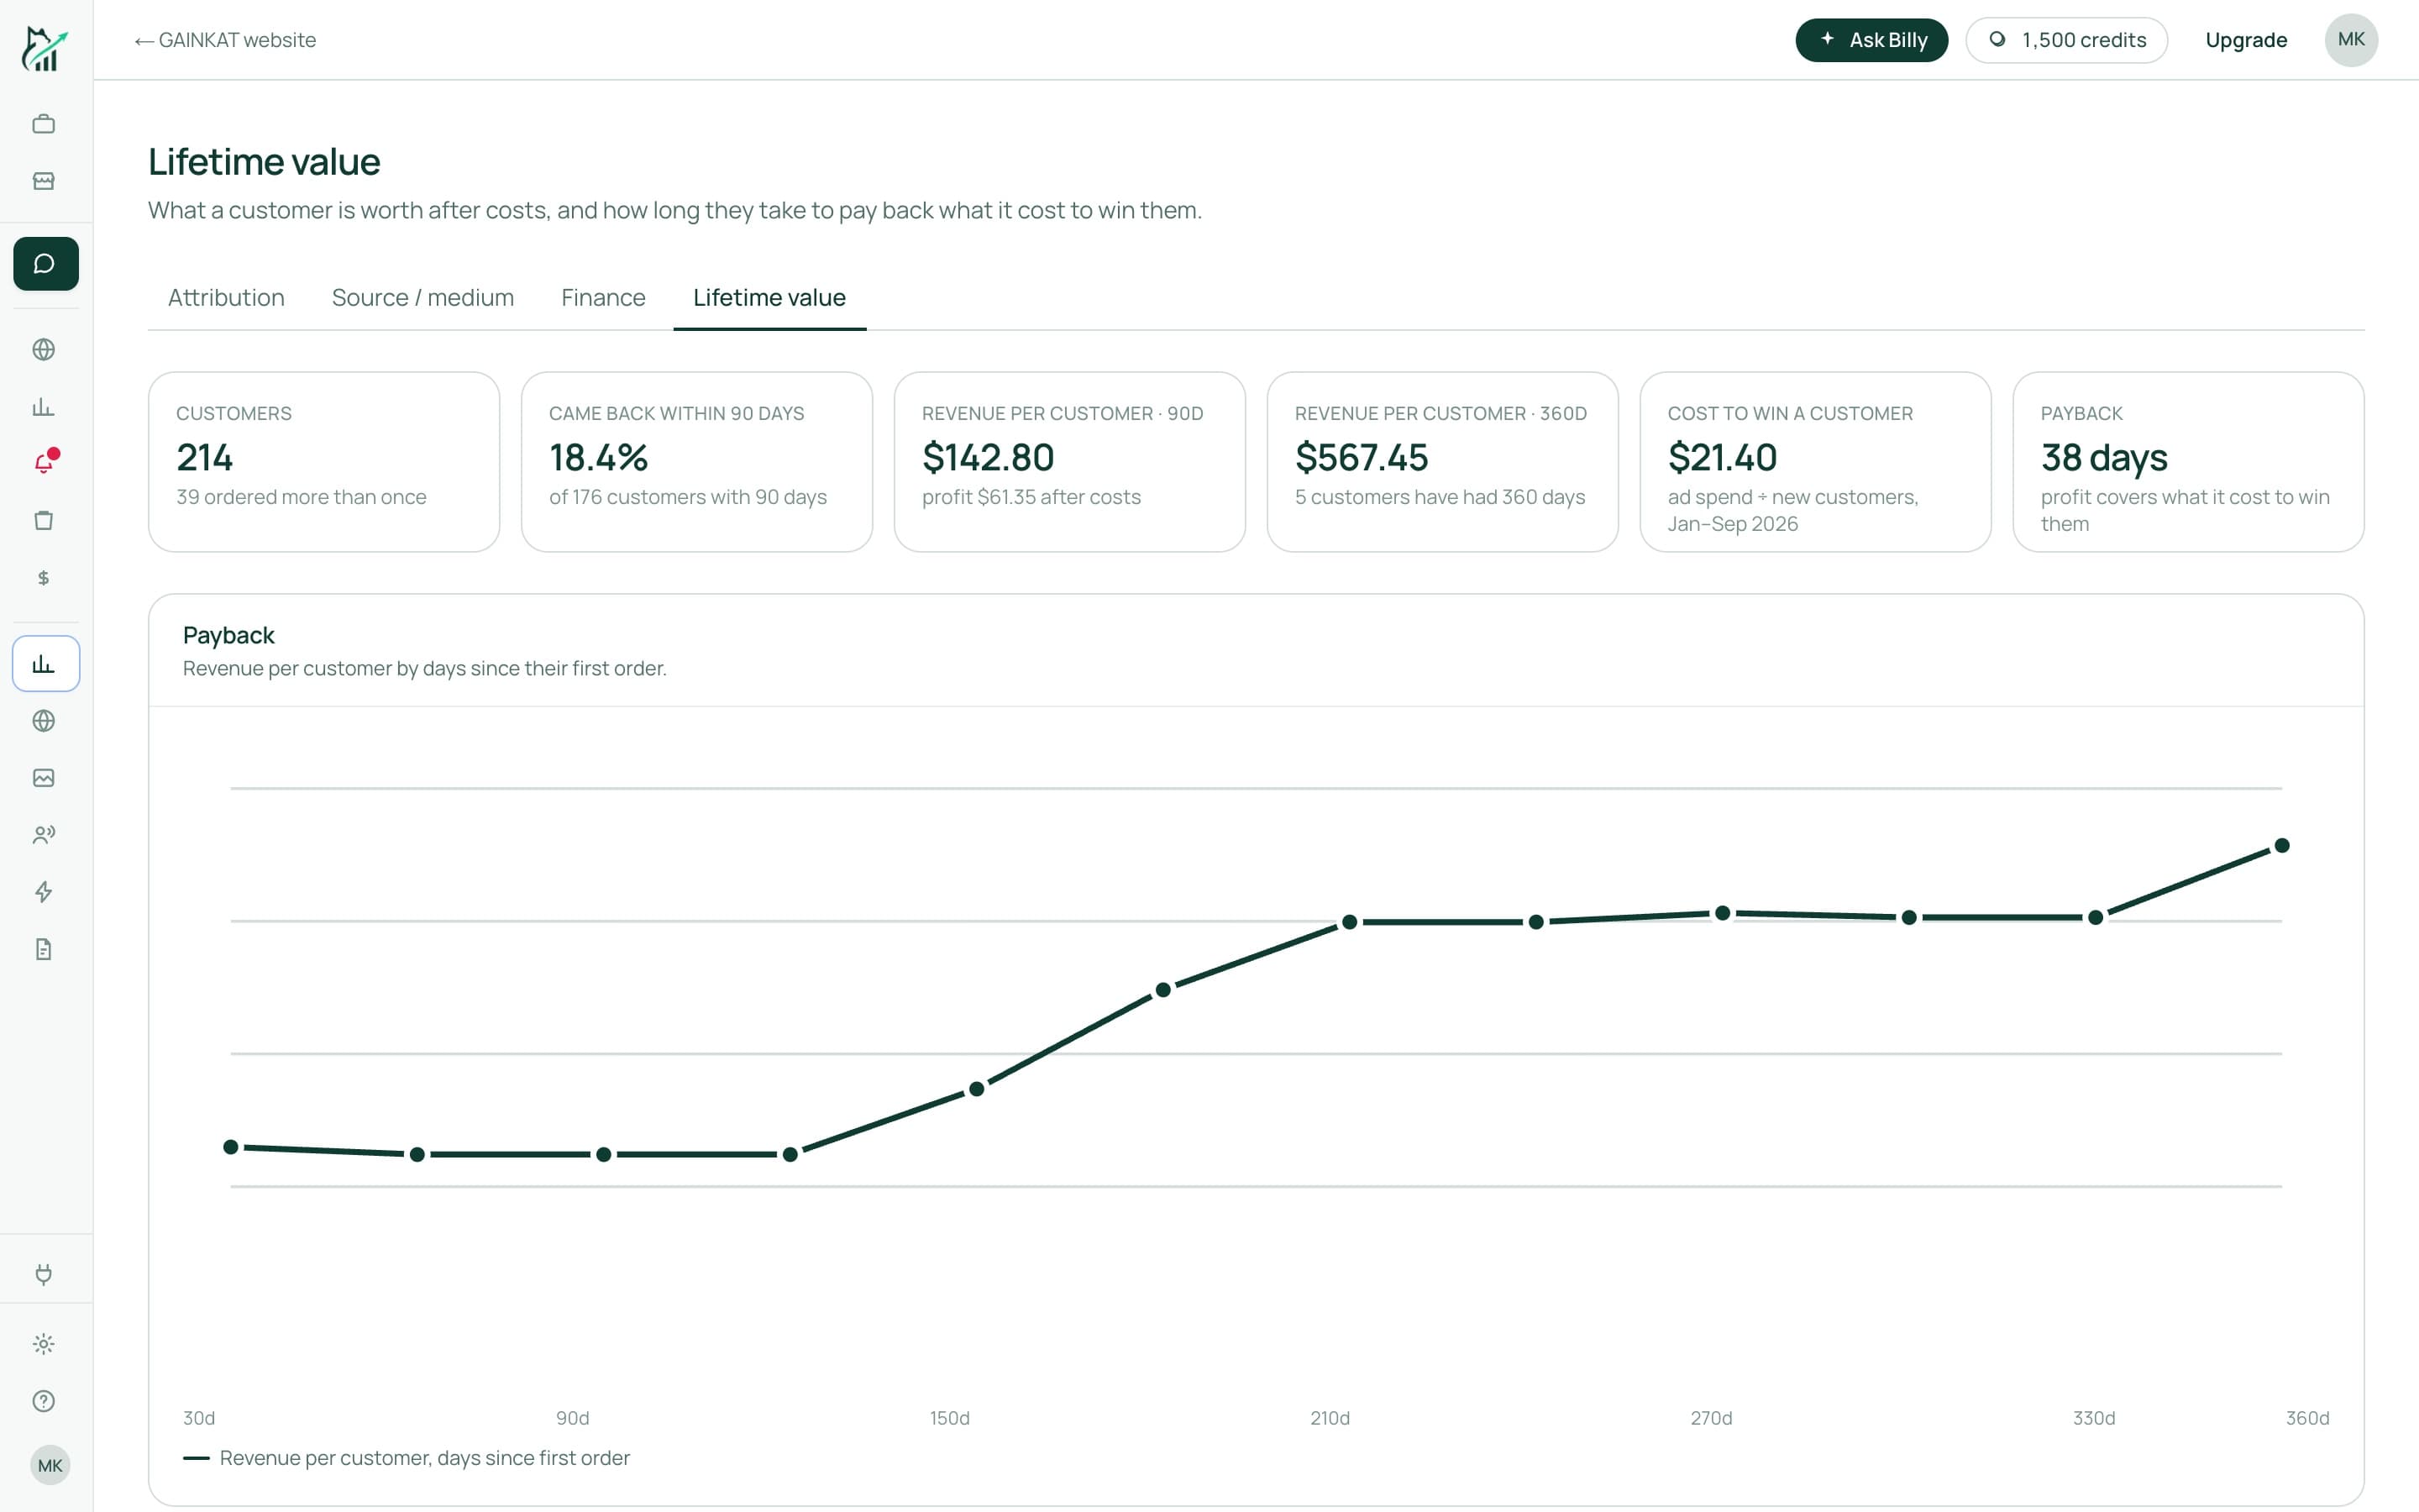The width and height of the screenshot is (2419, 1512).
Task: Open the image/picture icon in sidebar
Action: pos(43,777)
